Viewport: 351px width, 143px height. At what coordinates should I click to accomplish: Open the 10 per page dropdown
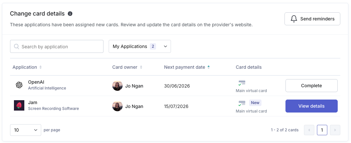tap(26, 130)
